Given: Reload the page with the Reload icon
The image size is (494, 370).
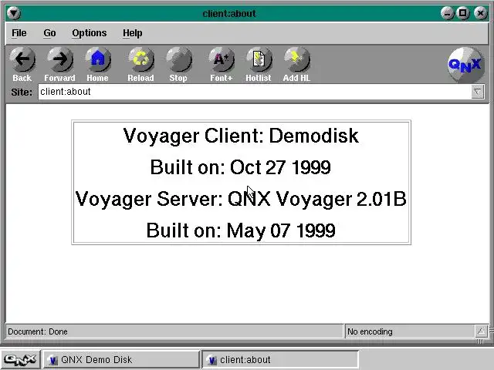Looking at the screenshot, I should tap(140, 59).
